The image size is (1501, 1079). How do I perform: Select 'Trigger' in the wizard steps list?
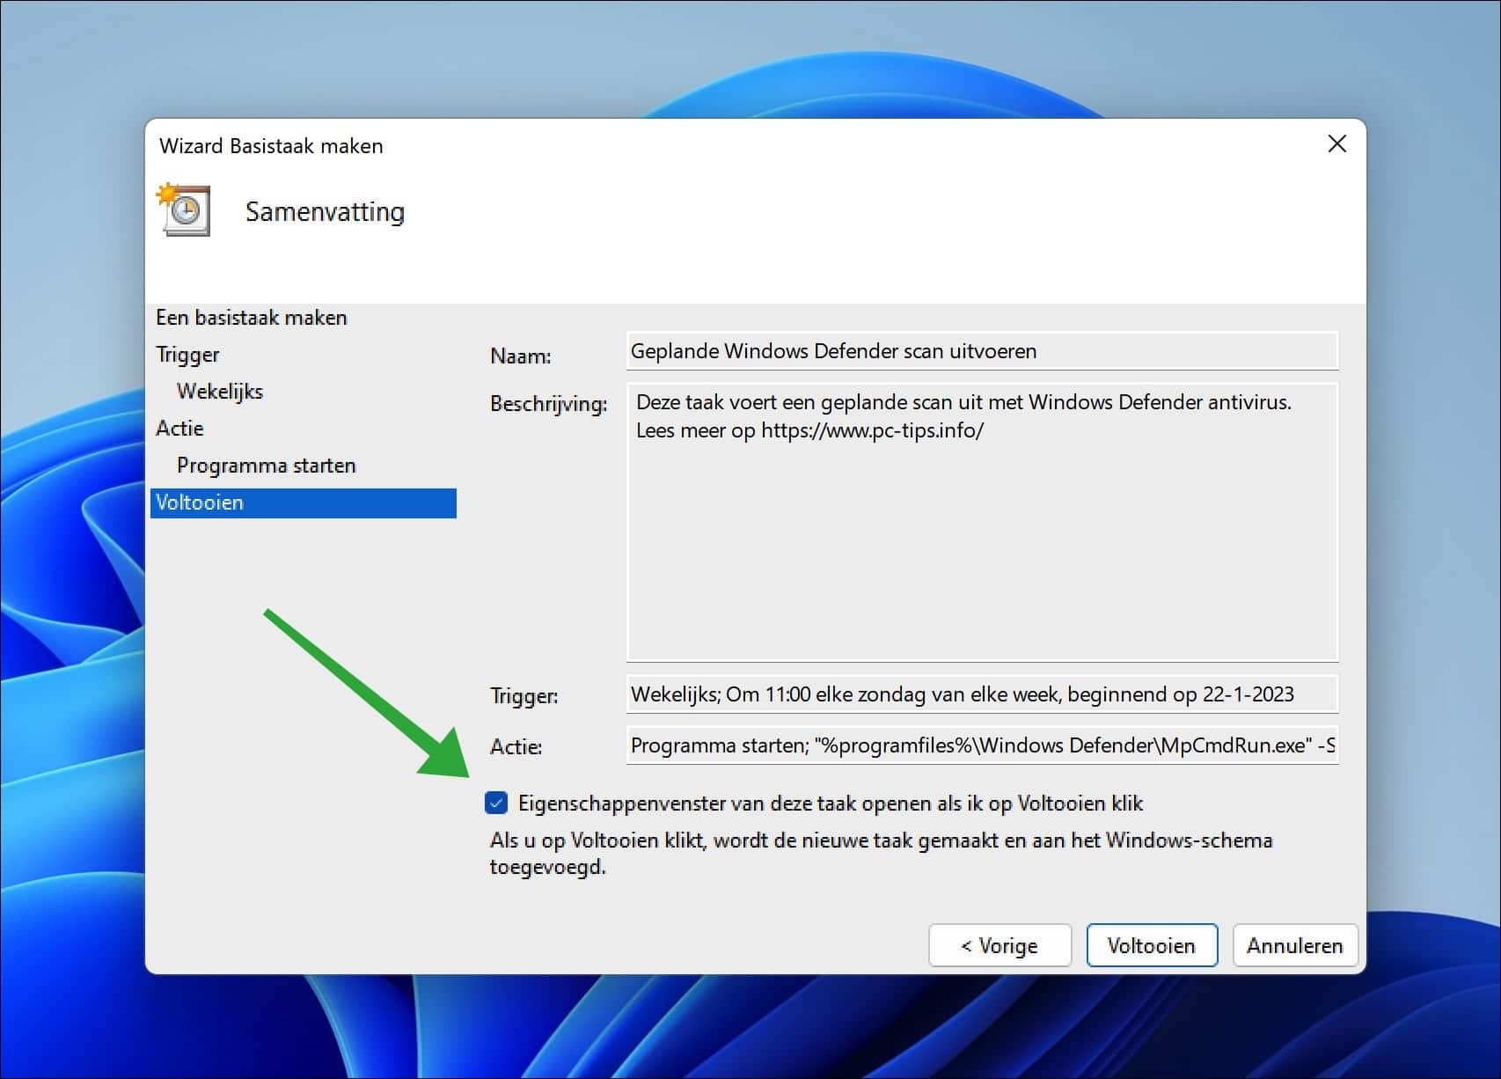coord(187,354)
